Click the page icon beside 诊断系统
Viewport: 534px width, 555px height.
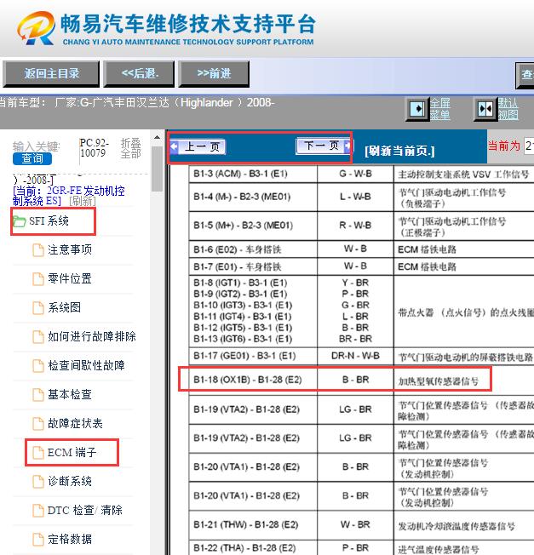pos(38,482)
